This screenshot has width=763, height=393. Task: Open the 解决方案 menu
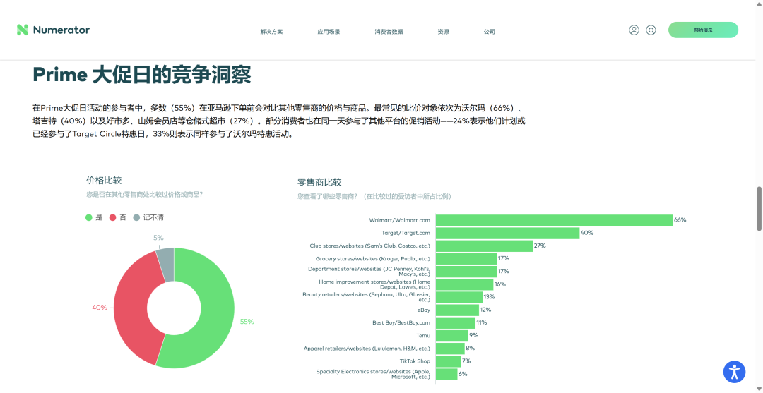271,32
